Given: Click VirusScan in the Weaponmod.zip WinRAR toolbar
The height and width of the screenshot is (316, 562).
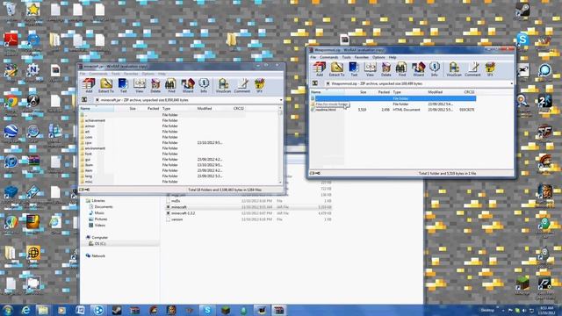Looking at the screenshot, I should 454,69.
